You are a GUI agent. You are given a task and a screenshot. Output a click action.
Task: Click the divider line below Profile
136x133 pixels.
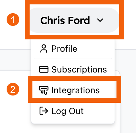point(73,59)
